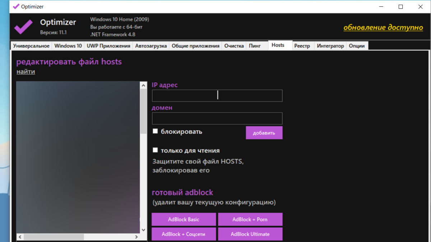431x242 pixels.
Task: Click the small title bar Optimizer icon
Action: point(16,6)
